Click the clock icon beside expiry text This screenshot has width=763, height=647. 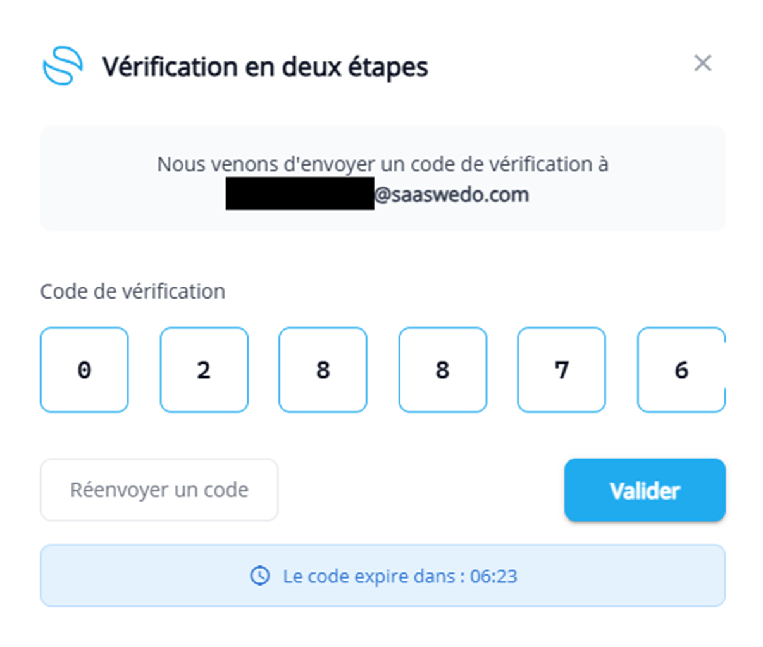tap(260, 576)
